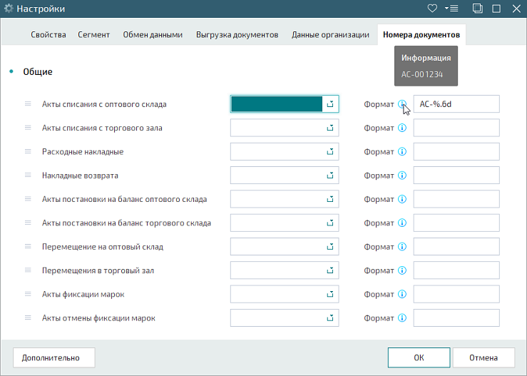Show format info for Перемещения в торговый зал
The height and width of the screenshot is (376, 527).
coord(402,270)
